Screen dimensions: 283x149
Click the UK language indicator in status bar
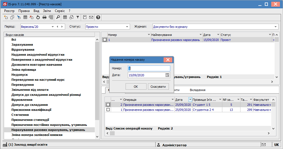click(277, 145)
